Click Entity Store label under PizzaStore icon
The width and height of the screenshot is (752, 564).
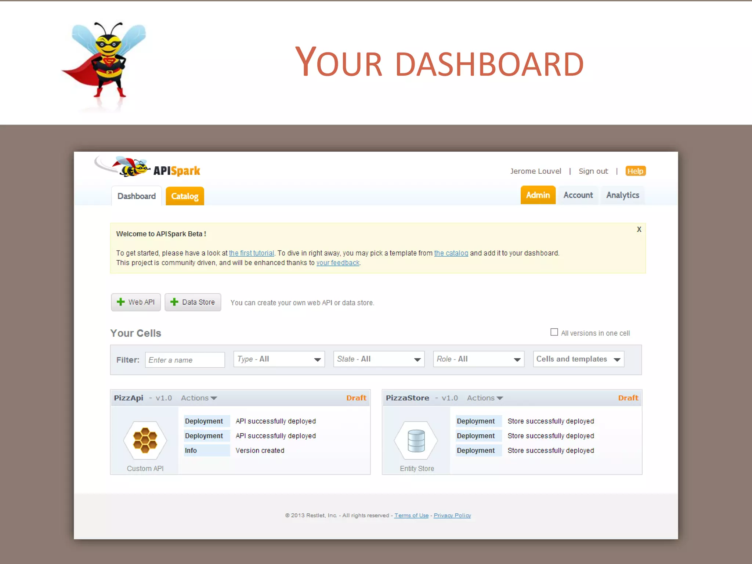[x=417, y=469]
